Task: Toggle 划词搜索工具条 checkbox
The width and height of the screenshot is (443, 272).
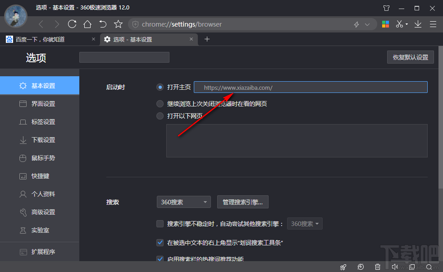Action: pyautogui.click(x=160, y=243)
